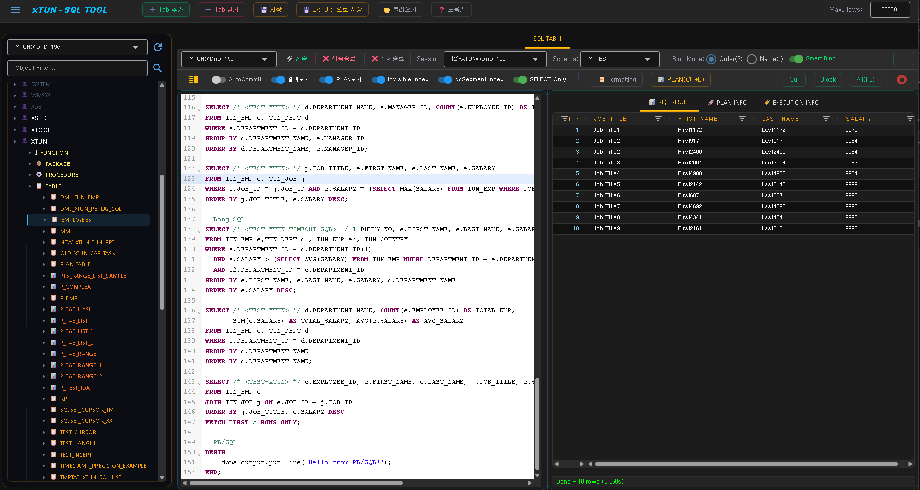The width and height of the screenshot is (920, 490).
Task: Click 도움말 help button
Action: click(452, 10)
